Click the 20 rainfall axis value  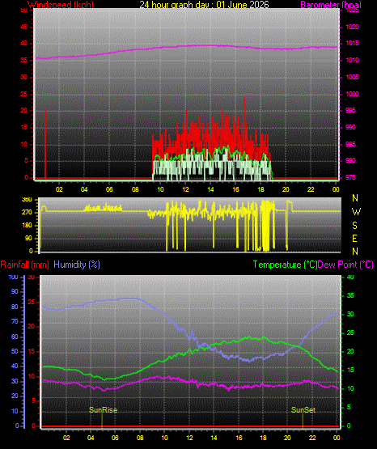[x=32, y=327]
